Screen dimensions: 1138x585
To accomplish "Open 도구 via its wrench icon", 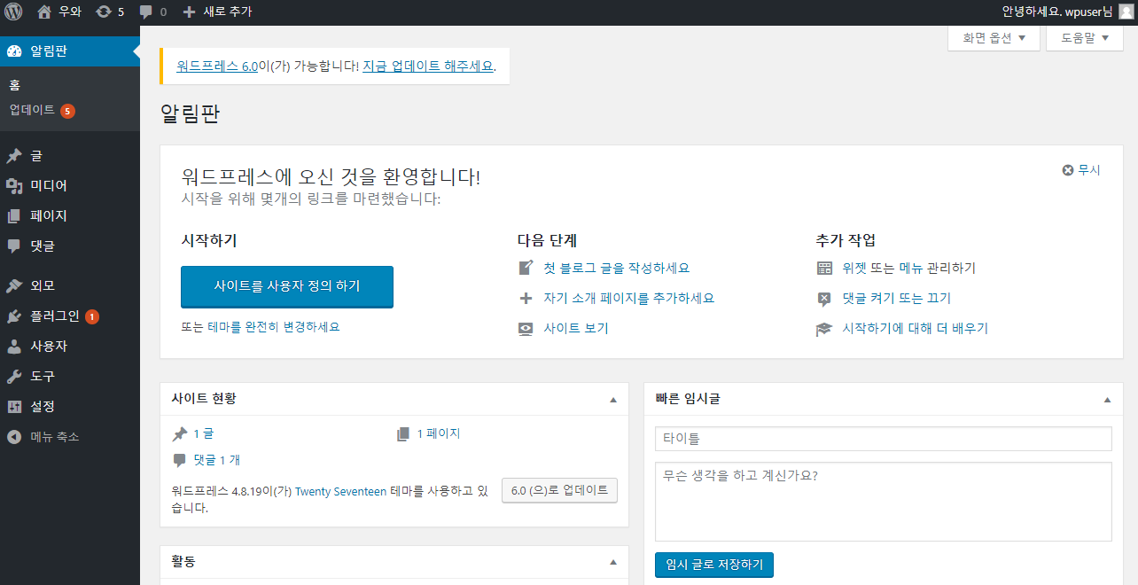I will coord(14,377).
